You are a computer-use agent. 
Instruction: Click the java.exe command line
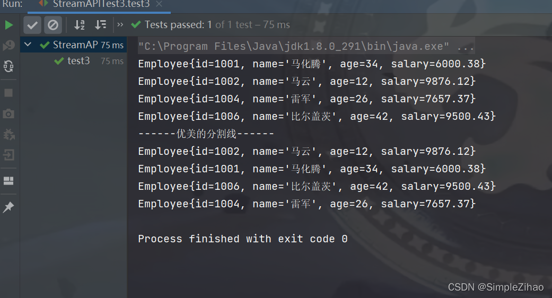click(x=306, y=46)
